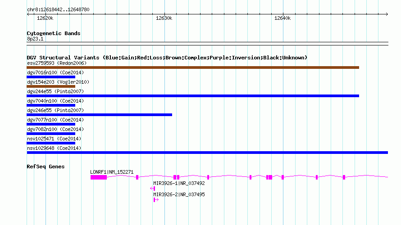The image size is (401, 225).
Task: Click the MIR3926-2 right-pointing gene arrow
Action: 156,200
